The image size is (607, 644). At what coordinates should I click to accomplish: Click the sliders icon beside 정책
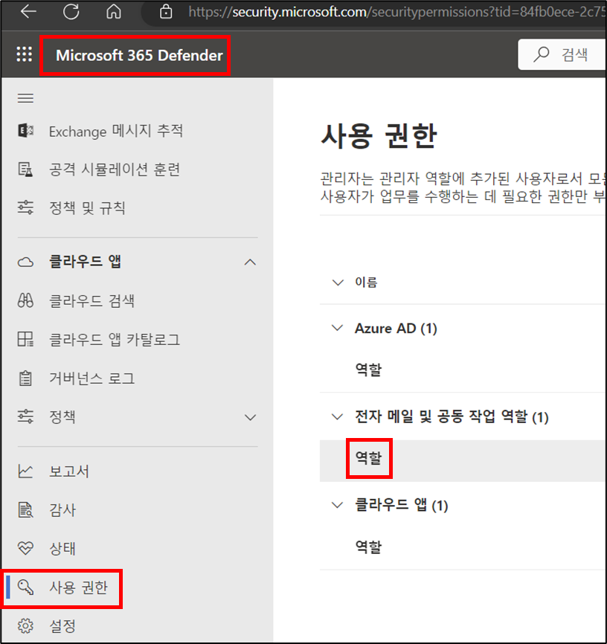click(25, 416)
